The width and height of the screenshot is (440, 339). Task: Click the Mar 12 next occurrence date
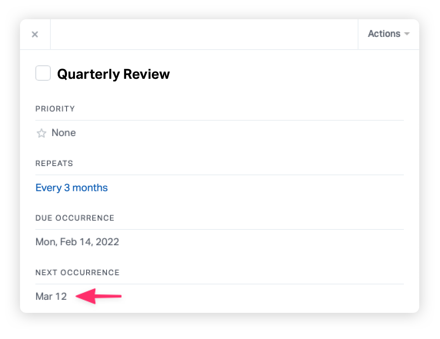click(51, 296)
